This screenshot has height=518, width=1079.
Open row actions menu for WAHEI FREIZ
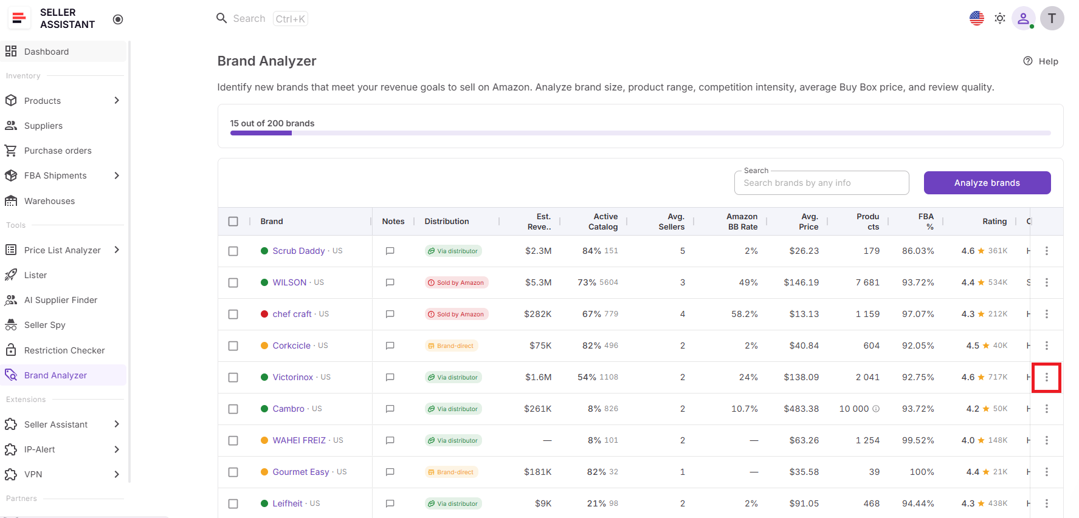tap(1047, 440)
